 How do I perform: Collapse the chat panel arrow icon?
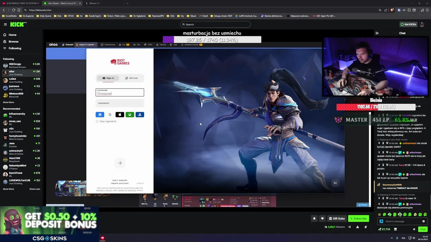pyautogui.click(x=377, y=33)
